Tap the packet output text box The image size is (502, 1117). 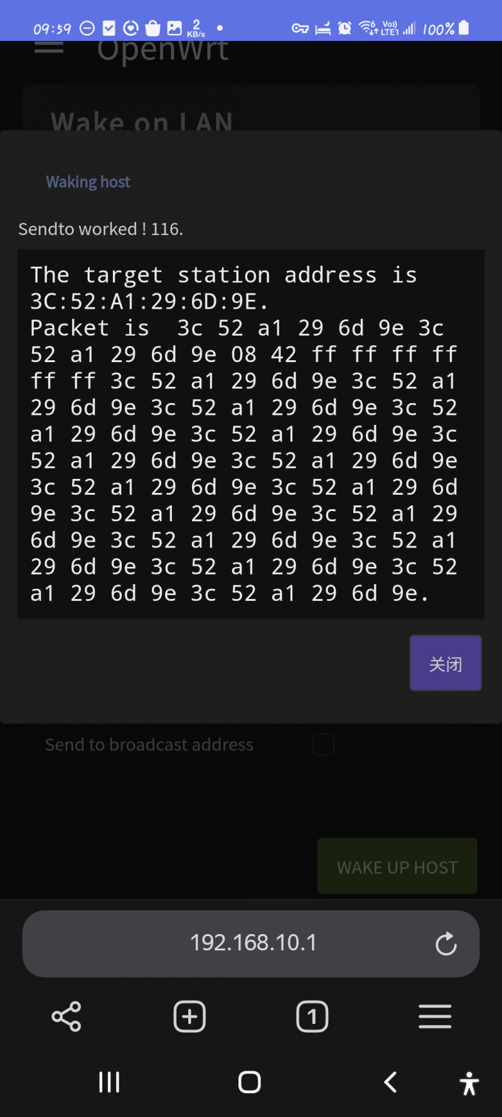(250, 434)
